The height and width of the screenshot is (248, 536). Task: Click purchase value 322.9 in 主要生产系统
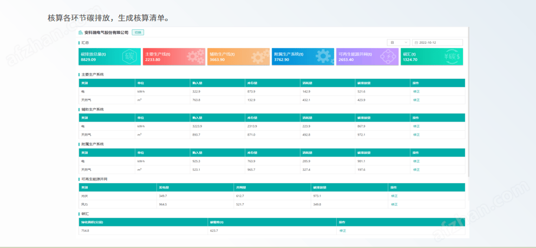click(196, 91)
